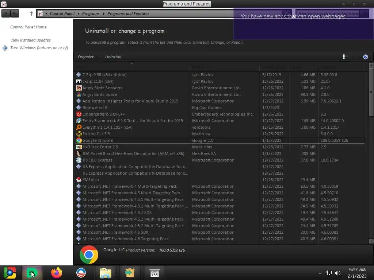Expand the Programs breadcrumb arrow
374x280 pixels.
coord(103,13)
